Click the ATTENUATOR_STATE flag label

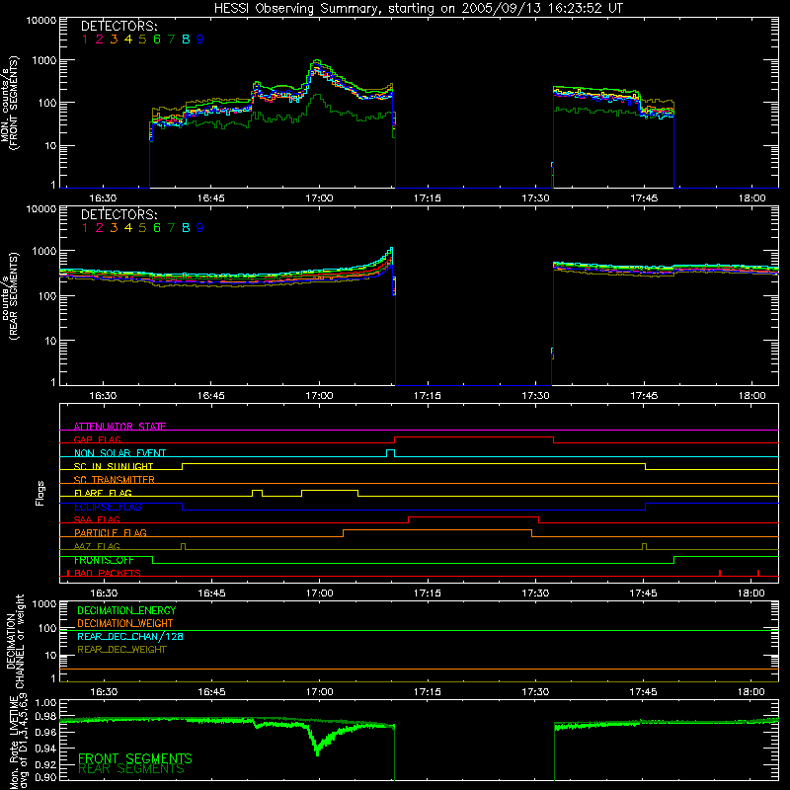coord(119,427)
